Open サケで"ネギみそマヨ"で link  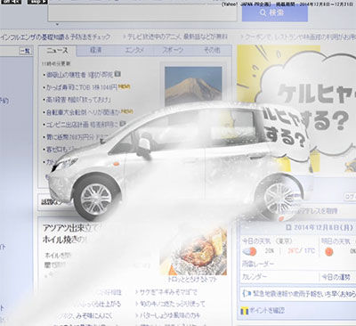168,292
